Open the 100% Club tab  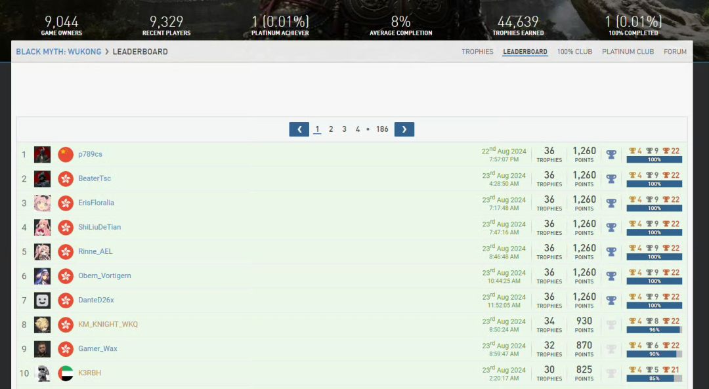tap(574, 52)
